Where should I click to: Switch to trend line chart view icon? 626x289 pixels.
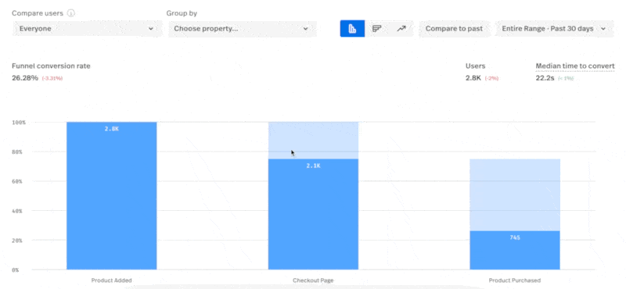(x=401, y=29)
